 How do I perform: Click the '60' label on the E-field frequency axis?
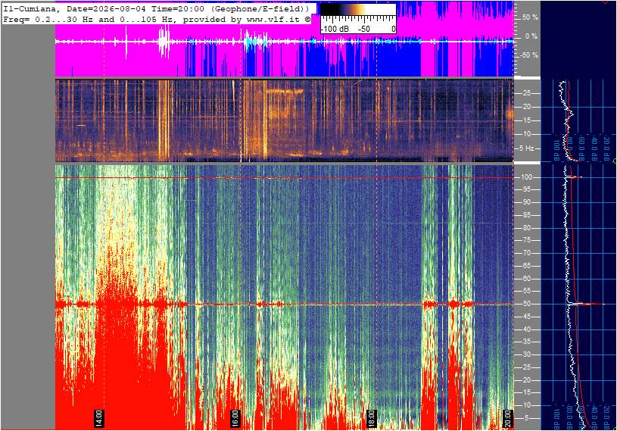(525, 278)
